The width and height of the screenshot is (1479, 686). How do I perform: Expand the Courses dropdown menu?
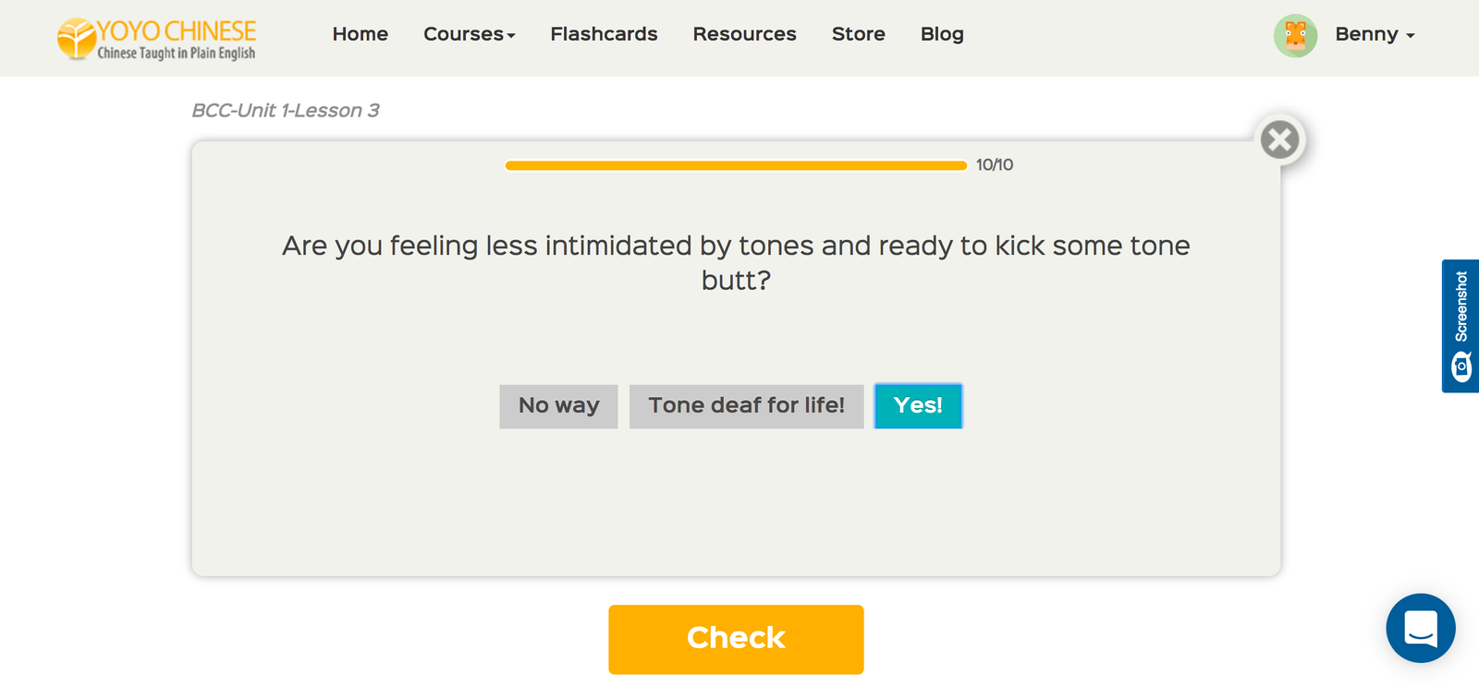click(469, 34)
